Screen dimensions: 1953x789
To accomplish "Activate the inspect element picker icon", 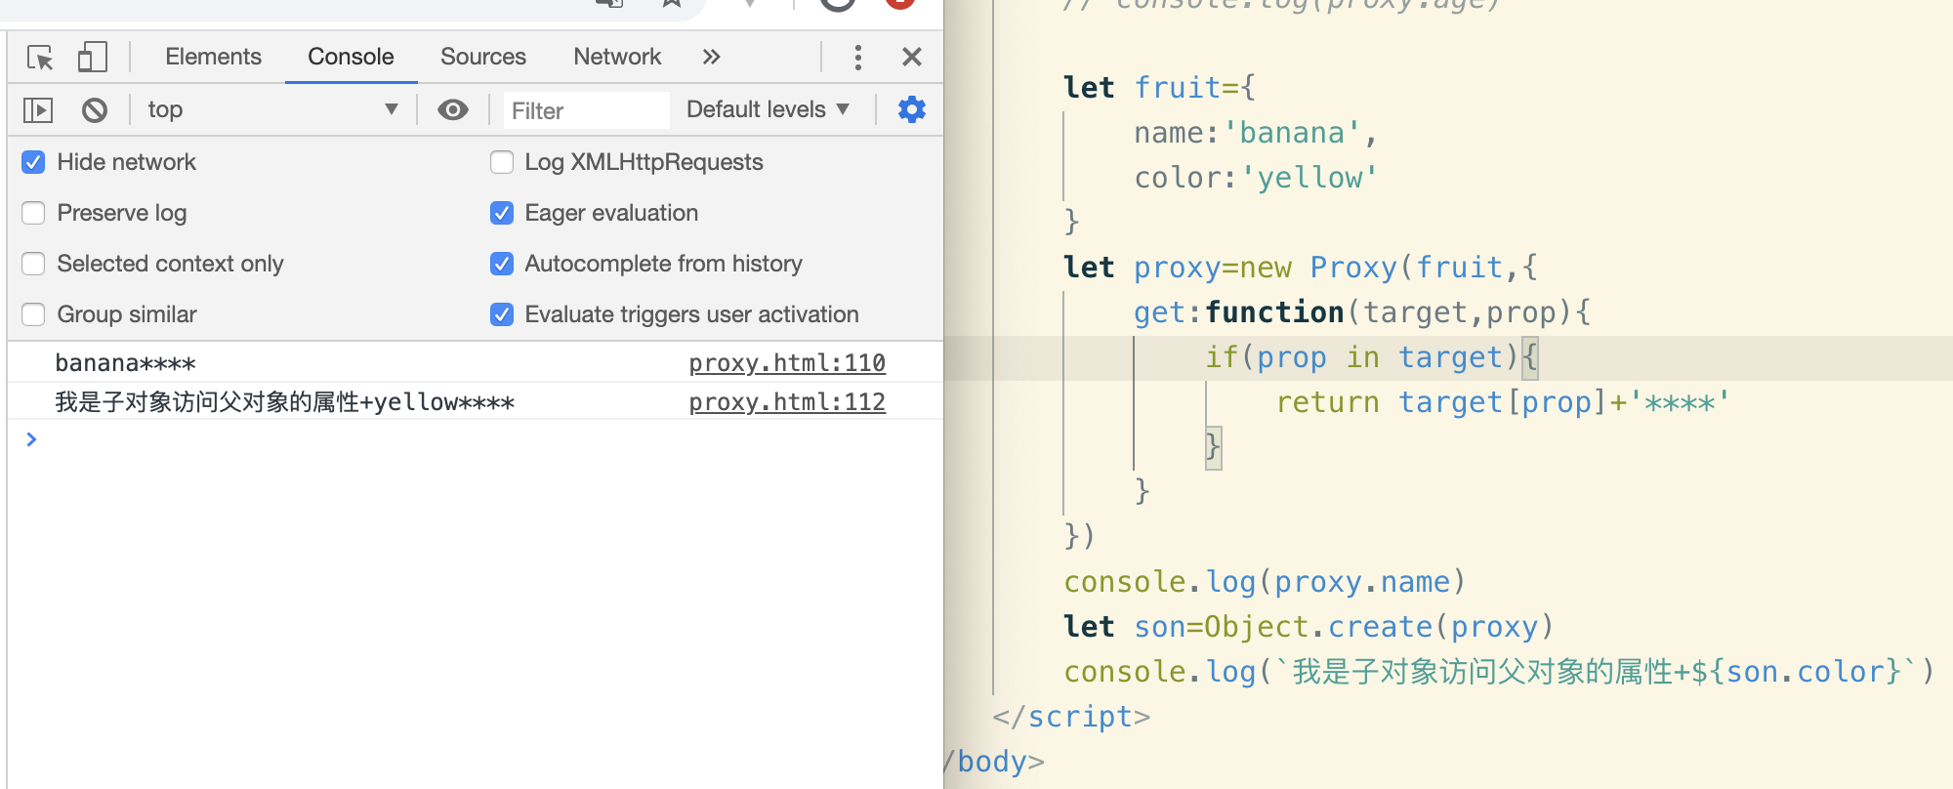I will [x=40, y=58].
